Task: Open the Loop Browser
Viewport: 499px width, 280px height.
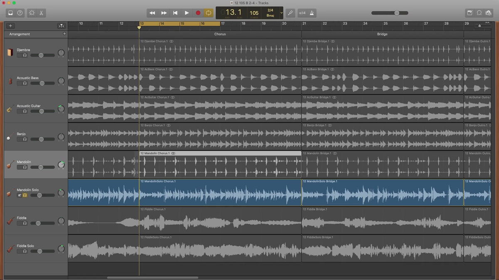Action: 479,13
